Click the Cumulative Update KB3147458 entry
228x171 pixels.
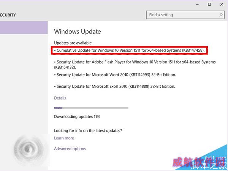(x=129, y=50)
